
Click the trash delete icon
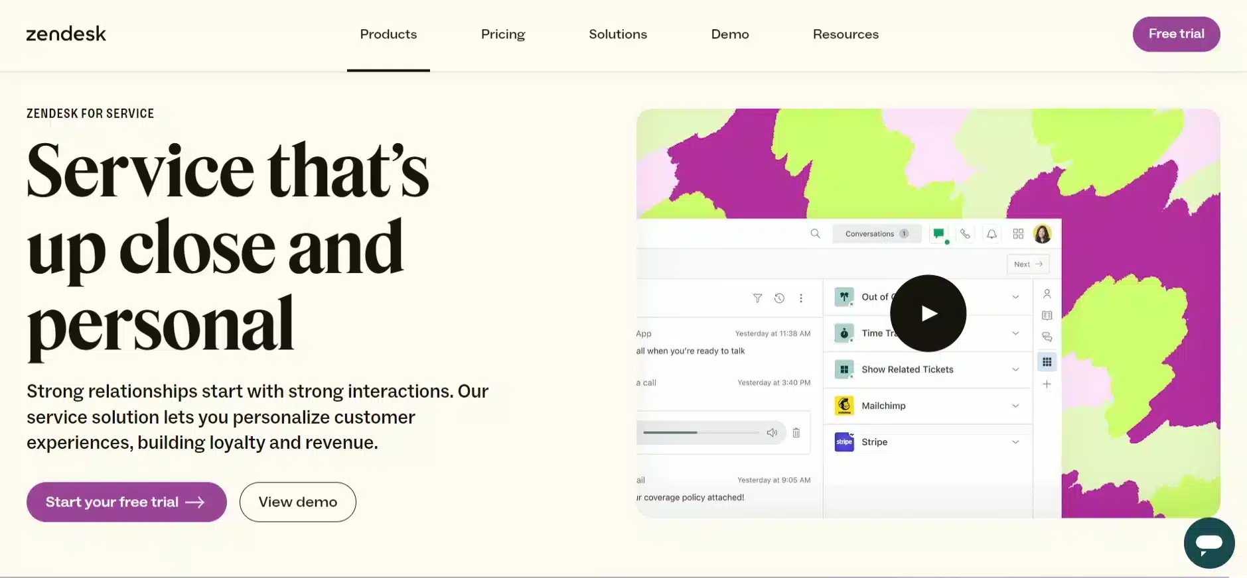(x=796, y=433)
